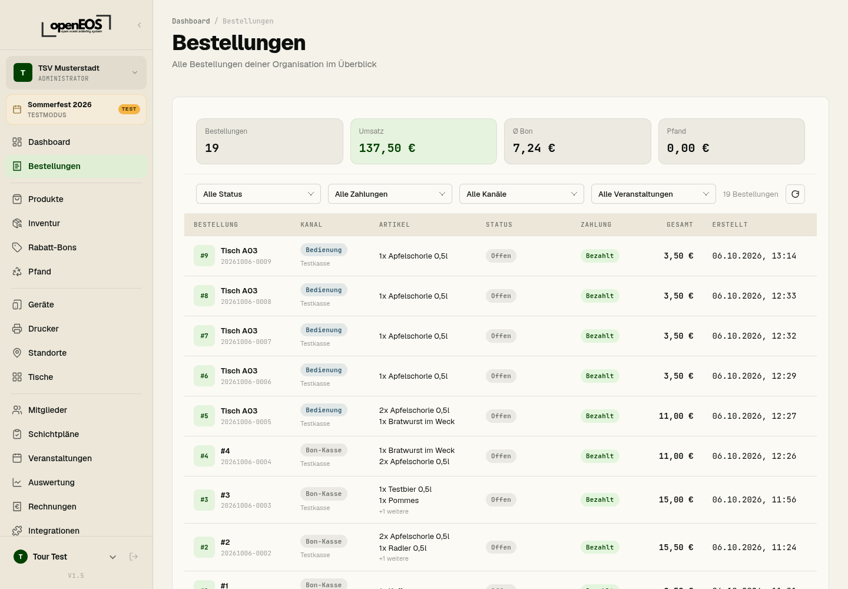Click the Gesamt column header

pyautogui.click(x=680, y=224)
